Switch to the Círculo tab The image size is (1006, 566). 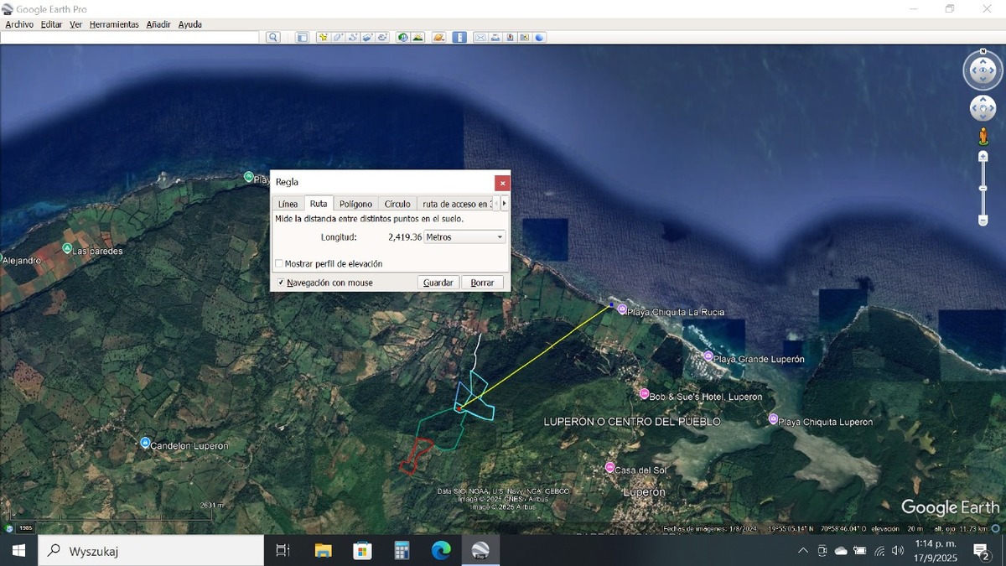[397, 204]
